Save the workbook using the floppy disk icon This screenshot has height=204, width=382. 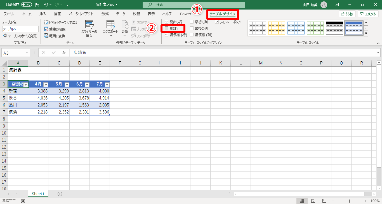[x=38, y=5]
